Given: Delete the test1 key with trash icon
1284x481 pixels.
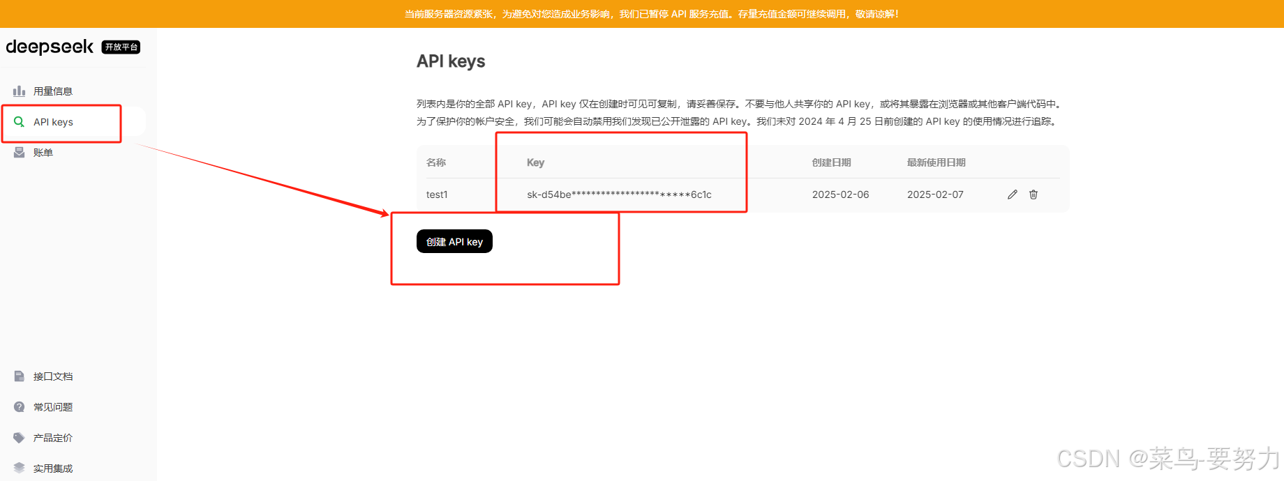Looking at the screenshot, I should click(1033, 194).
